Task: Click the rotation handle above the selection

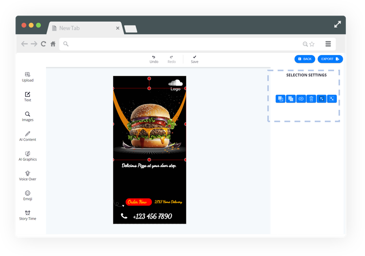Action: pos(149,79)
